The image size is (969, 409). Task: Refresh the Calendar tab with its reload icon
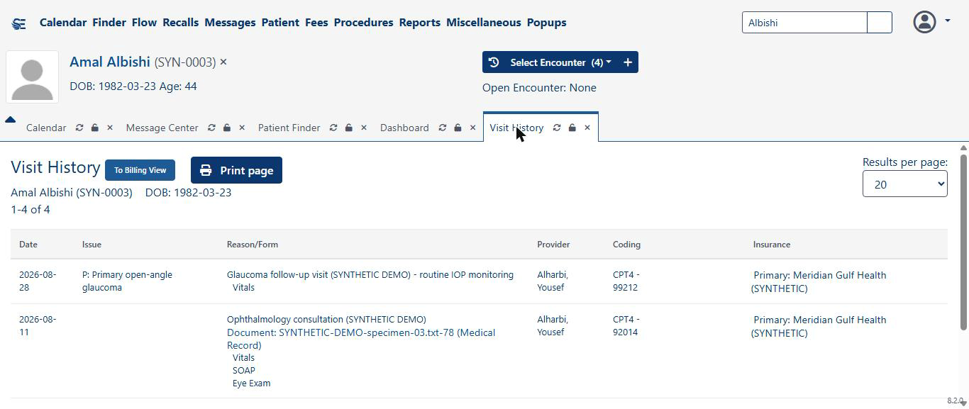click(79, 128)
